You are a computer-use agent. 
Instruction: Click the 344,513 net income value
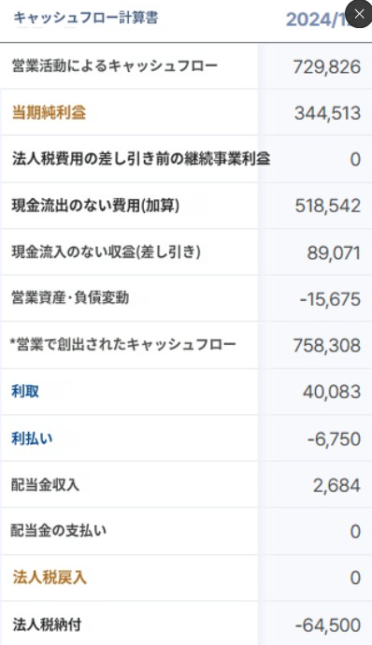click(327, 113)
